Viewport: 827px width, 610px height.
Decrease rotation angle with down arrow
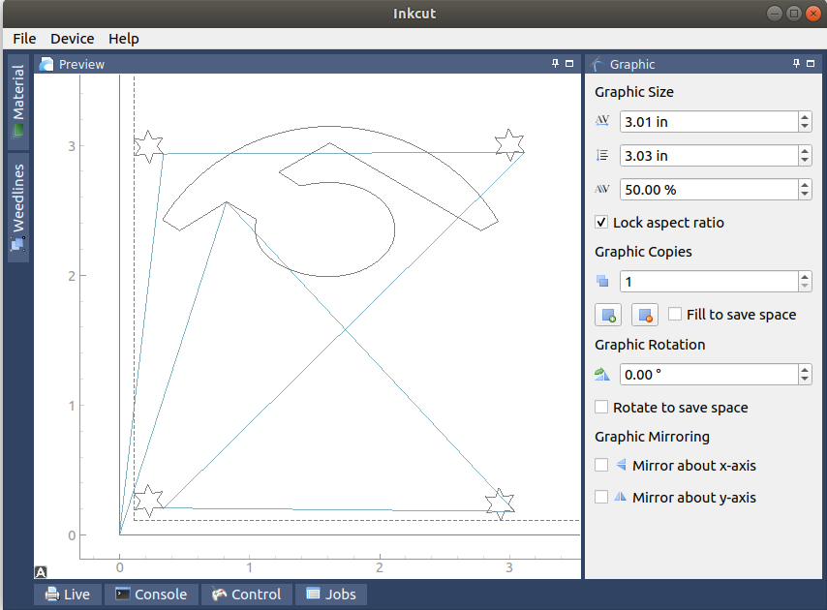[805, 380]
